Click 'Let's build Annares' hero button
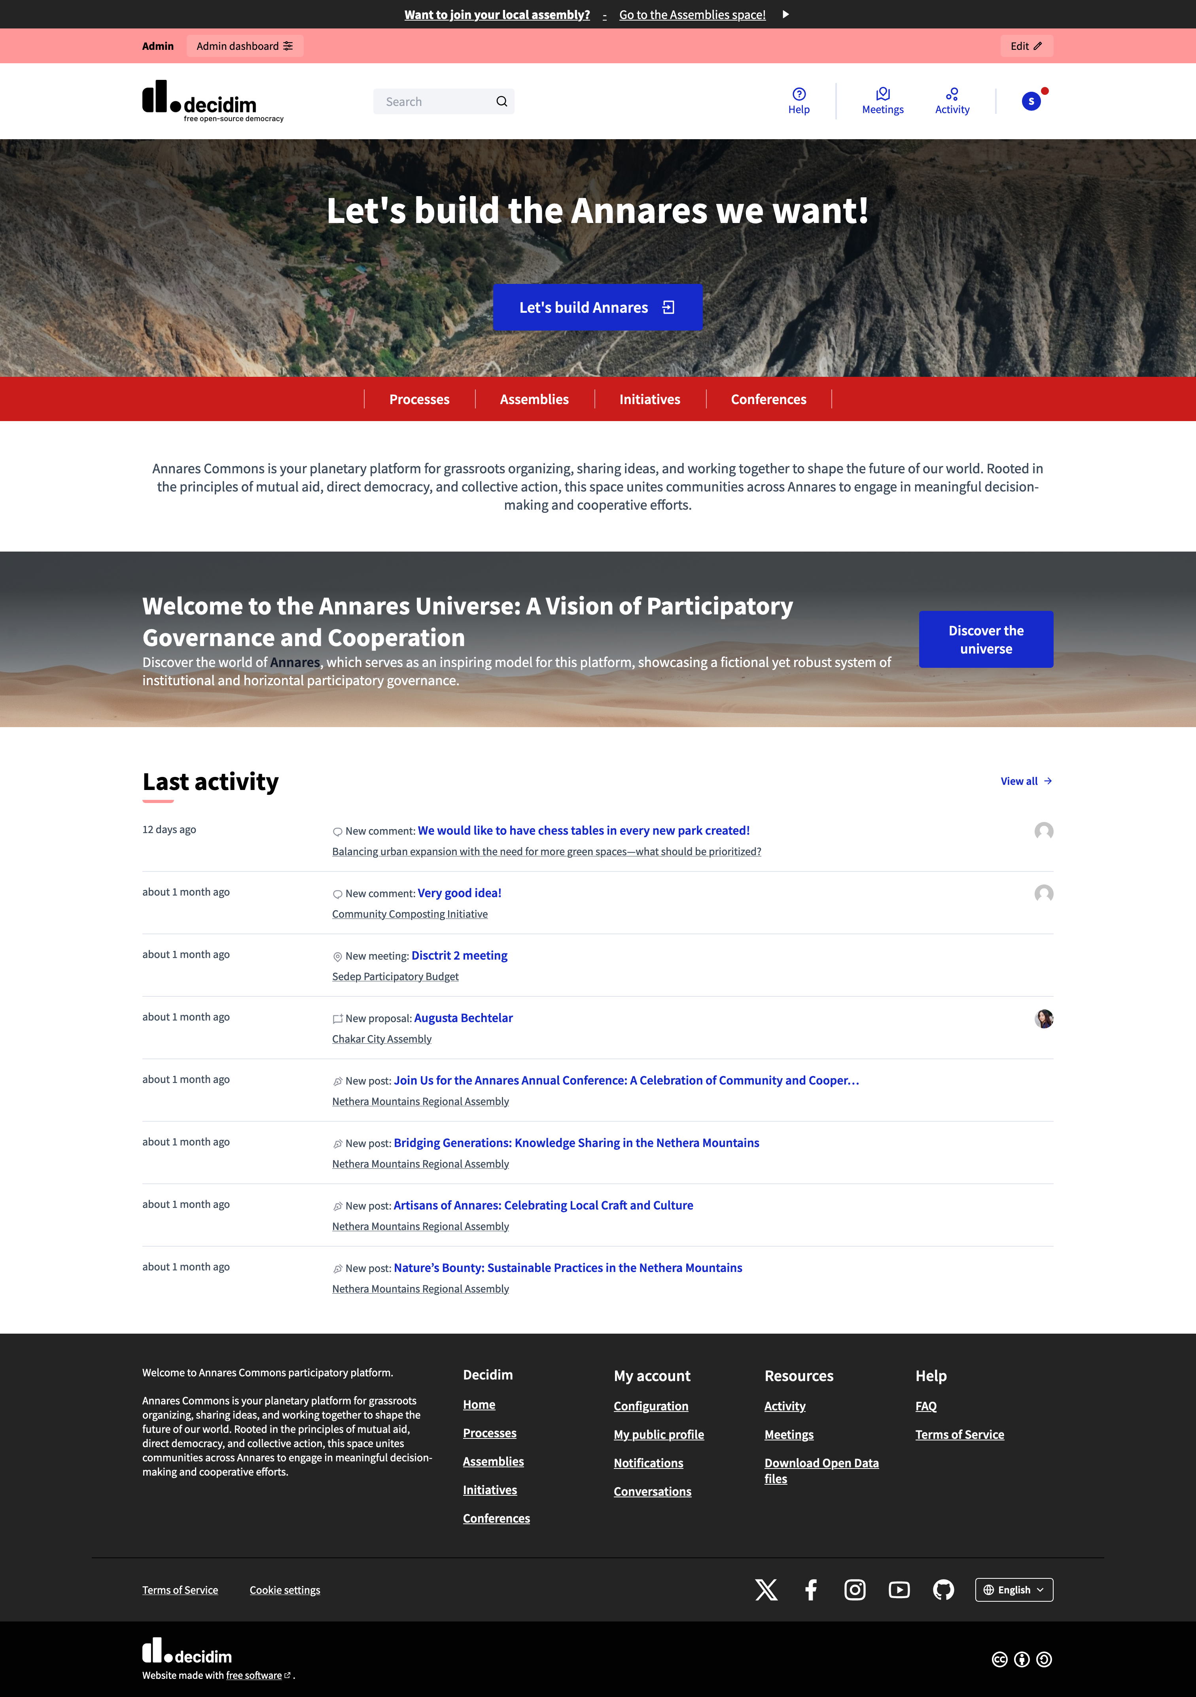 pos(598,306)
